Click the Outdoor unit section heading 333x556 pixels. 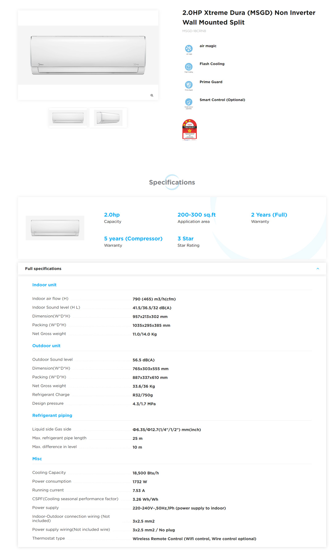pos(46,346)
